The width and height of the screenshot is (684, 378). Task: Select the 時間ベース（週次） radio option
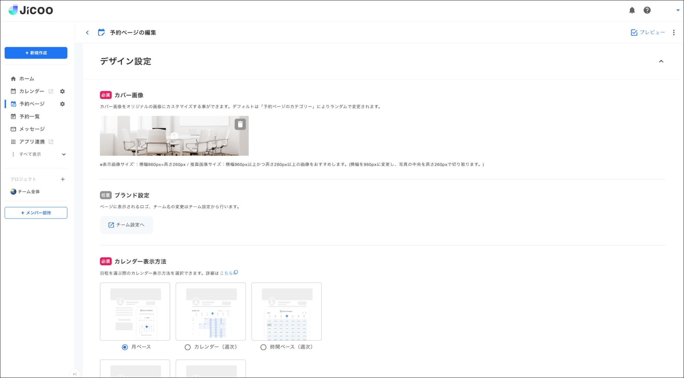(x=263, y=347)
